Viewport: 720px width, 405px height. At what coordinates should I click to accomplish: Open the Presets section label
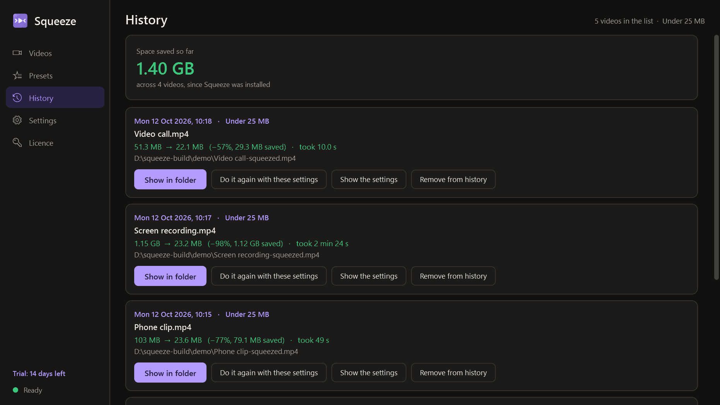[41, 76]
